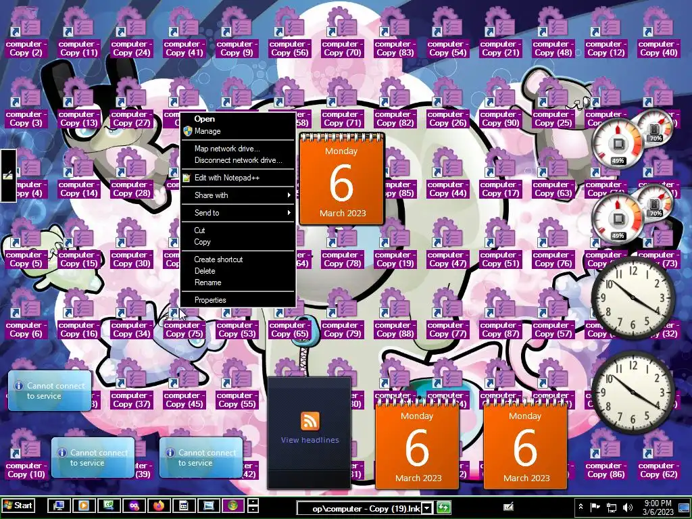Click the taskbar address field showing Copy (19).lnk

pyautogui.click(x=360, y=508)
